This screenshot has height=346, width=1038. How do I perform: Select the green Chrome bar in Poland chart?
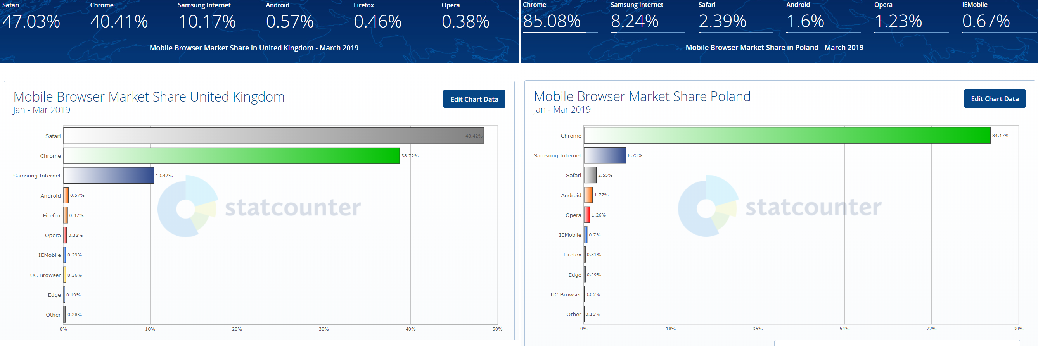click(x=787, y=136)
